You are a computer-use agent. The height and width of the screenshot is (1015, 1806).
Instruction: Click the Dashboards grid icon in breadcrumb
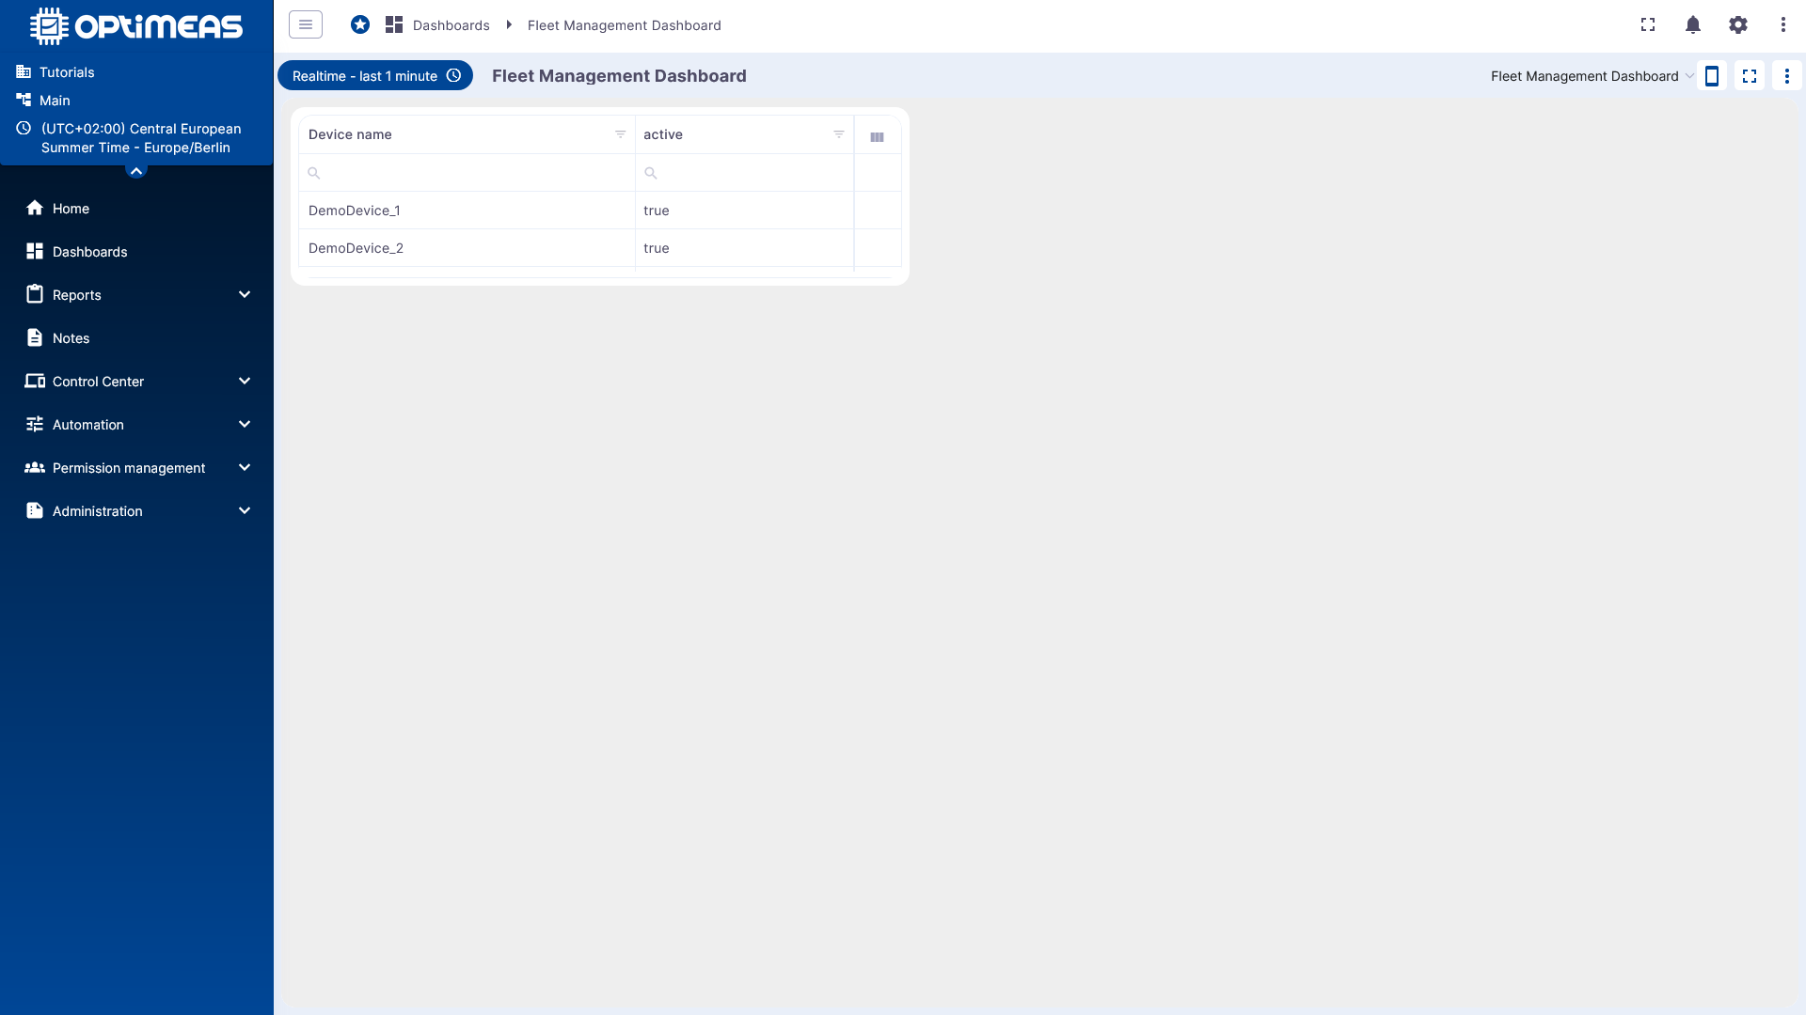point(394,24)
